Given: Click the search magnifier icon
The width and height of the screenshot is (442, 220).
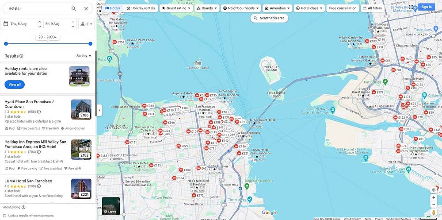Looking at the screenshot, I should [x=74, y=8].
